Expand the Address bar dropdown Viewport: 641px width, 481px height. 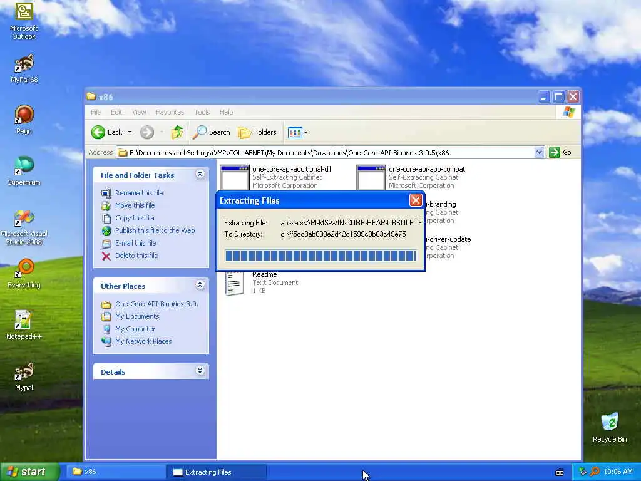[x=539, y=153]
